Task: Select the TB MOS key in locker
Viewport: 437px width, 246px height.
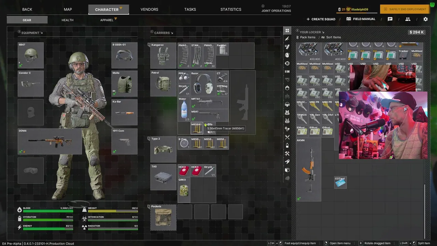Action: (x=302, y=119)
